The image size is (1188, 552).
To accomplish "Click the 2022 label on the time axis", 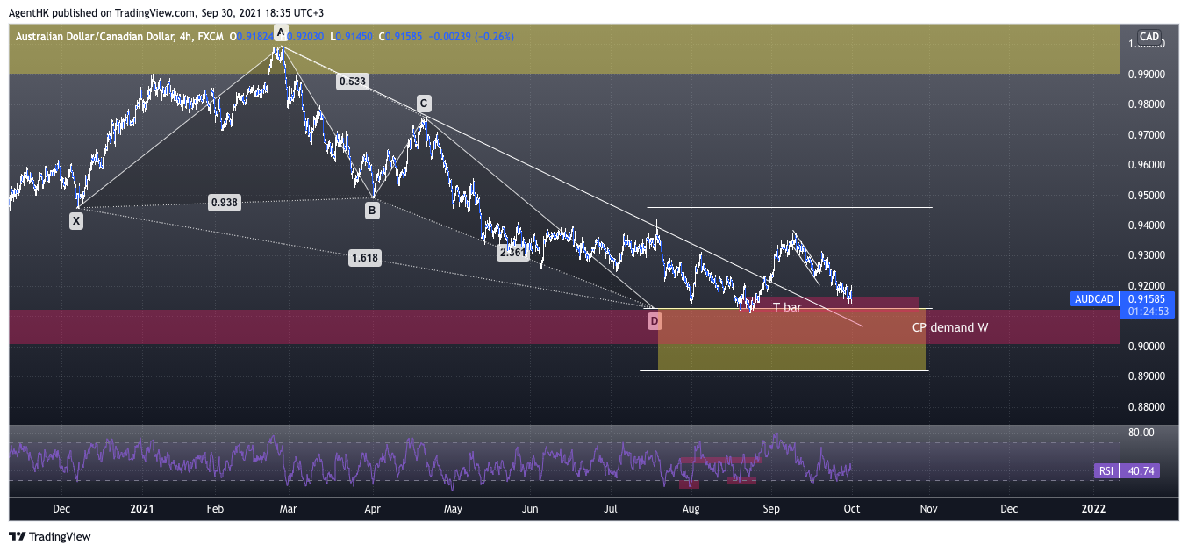I will coord(1093,509).
